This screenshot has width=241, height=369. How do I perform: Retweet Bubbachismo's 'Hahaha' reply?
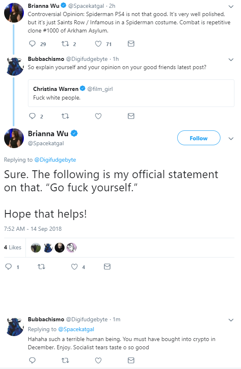pos(65,360)
